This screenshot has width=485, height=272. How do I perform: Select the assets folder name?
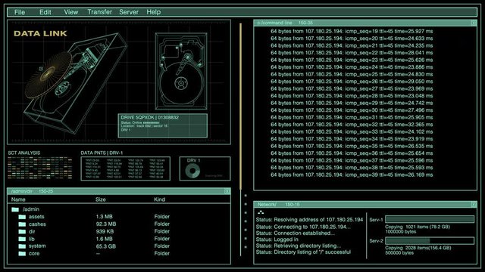[36, 217]
